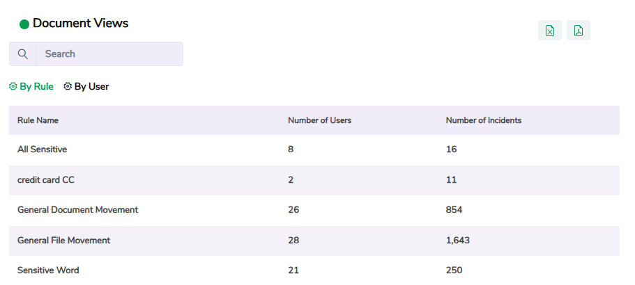Viewport: 635px width, 285px height.
Task: Click the gear icon beside By User
Action: (68, 87)
